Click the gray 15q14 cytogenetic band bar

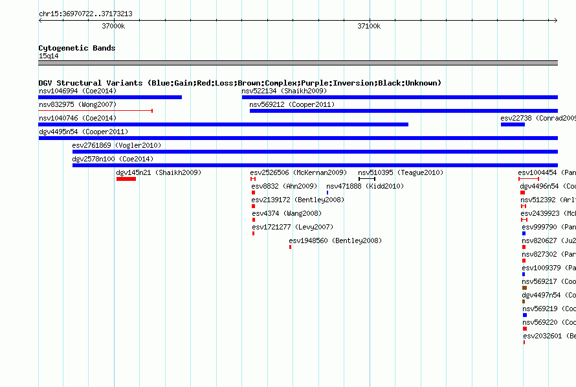[x=298, y=63]
